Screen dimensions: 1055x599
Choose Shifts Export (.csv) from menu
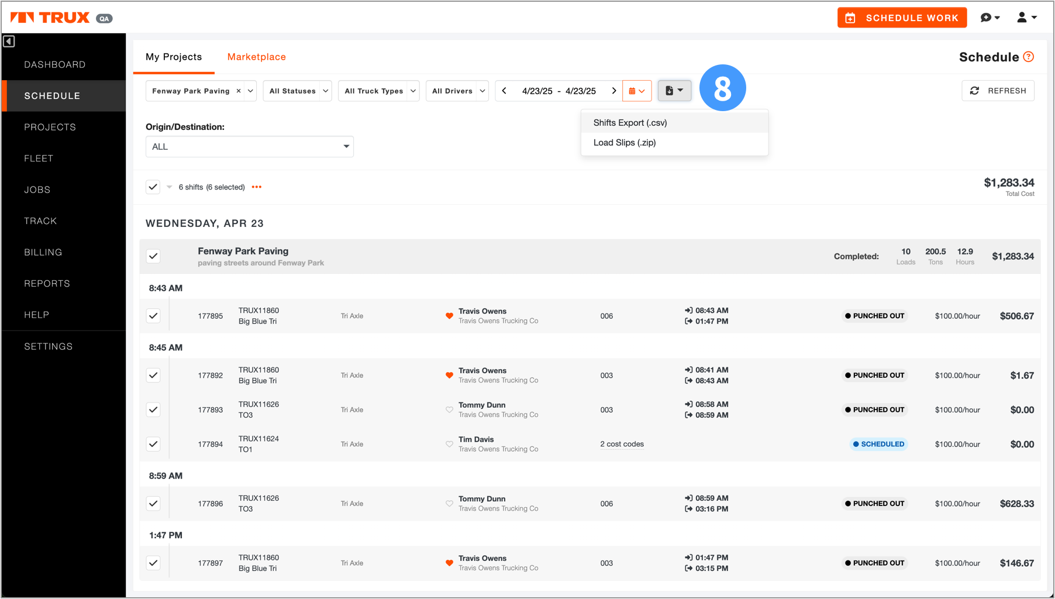click(630, 123)
